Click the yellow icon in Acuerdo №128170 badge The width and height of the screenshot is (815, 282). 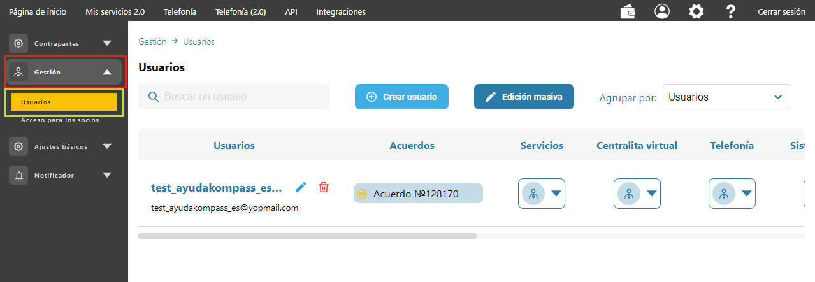[362, 194]
